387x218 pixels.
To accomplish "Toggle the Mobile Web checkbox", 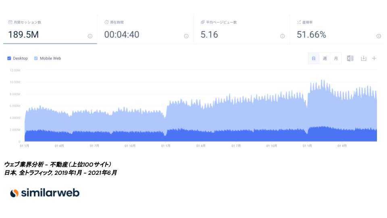I will [x=36, y=59].
